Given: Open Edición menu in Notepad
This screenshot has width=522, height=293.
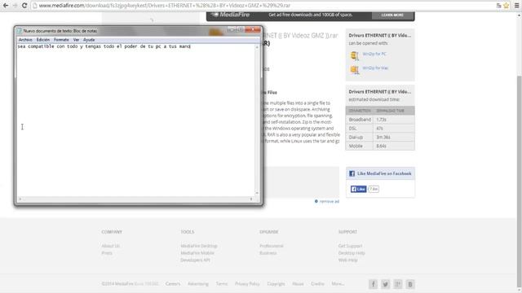Looking at the screenshot, I should (x=43, y=40).
